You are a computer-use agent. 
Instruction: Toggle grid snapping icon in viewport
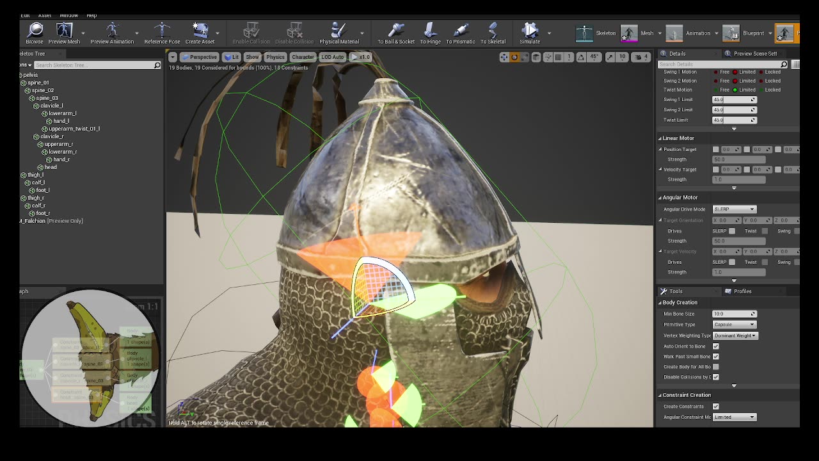coord(558,57)
